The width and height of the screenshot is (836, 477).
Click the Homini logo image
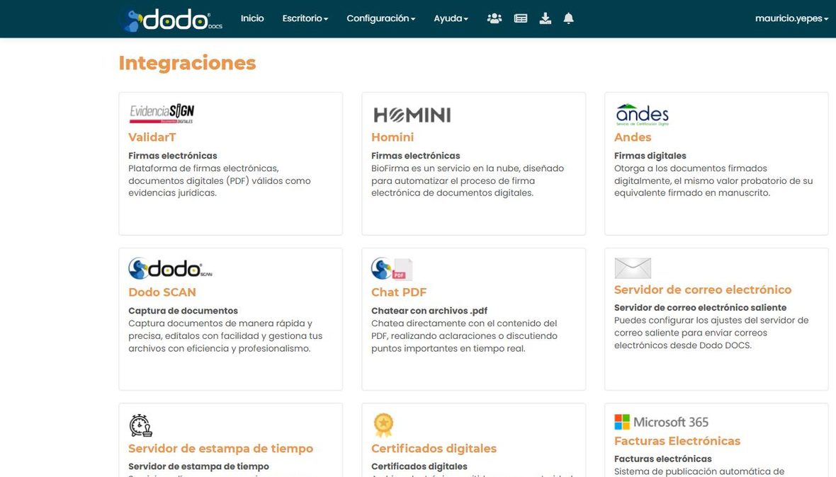point(412,115)
